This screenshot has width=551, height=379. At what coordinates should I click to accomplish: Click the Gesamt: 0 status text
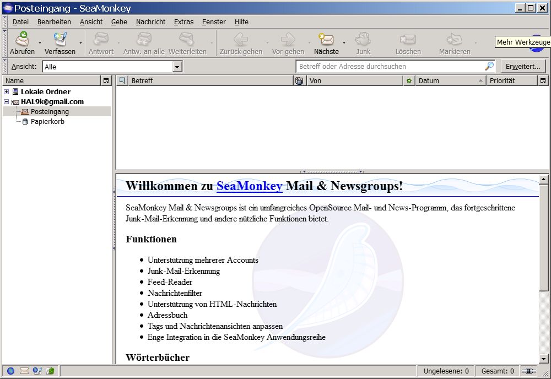pyautogui.click(x=498, y=371)
